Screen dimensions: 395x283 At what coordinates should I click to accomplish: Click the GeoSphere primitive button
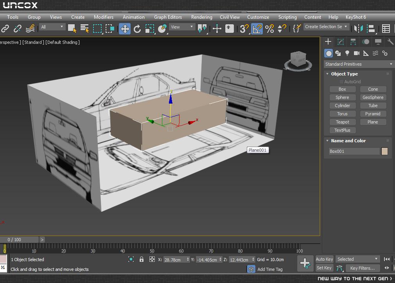pyautogui.click(x=373, y=97)
